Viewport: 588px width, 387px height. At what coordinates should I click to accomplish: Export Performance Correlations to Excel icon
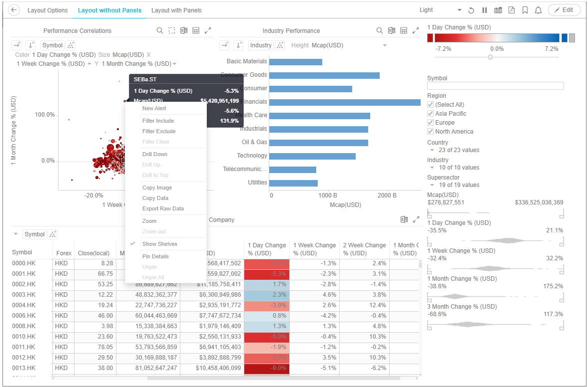click(184, 30)
